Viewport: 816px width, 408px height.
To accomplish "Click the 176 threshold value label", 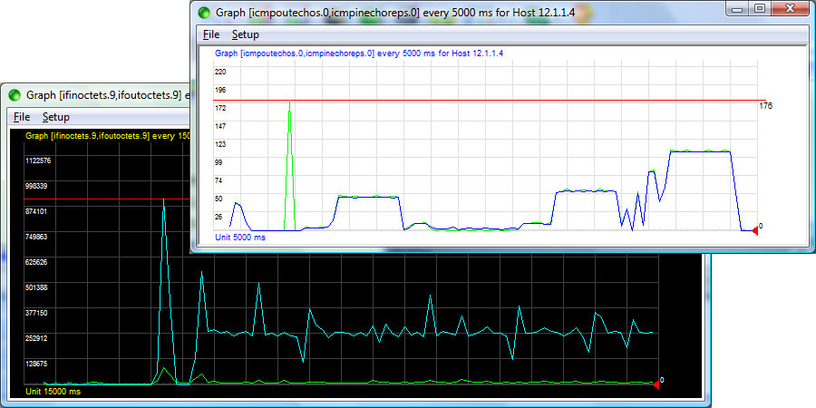I will [765, 106].
